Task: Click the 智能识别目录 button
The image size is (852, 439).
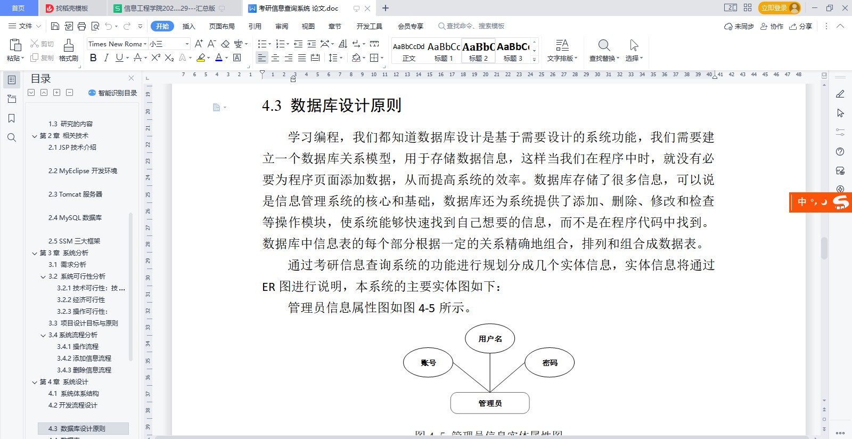Action: click(x=113, y=93)
